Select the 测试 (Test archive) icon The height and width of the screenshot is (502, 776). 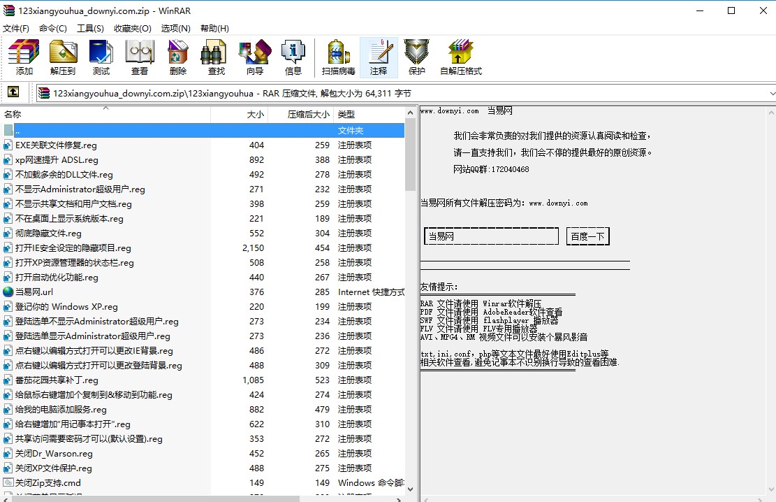[100, 56]
